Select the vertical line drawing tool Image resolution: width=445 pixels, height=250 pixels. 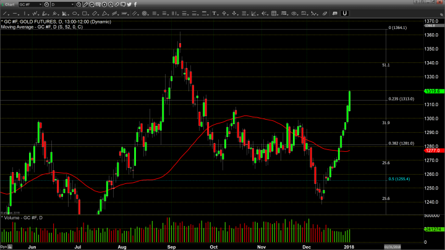coord(25,14)
